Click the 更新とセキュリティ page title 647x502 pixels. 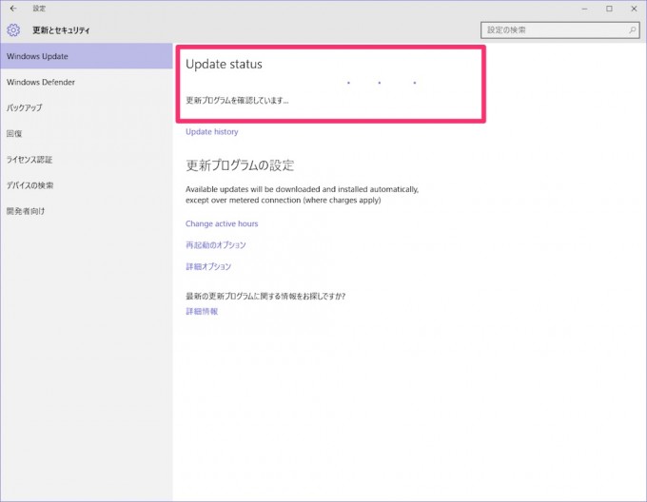(x=61, y=30)
